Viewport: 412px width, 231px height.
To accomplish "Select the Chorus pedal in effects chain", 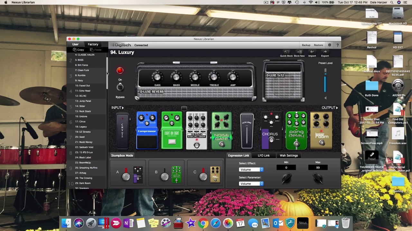I will point(271,131).
